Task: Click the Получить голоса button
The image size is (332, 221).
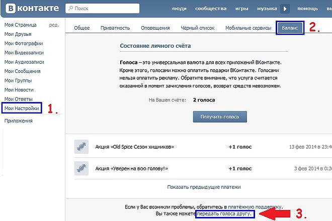Action: click(x=220, y=117)
